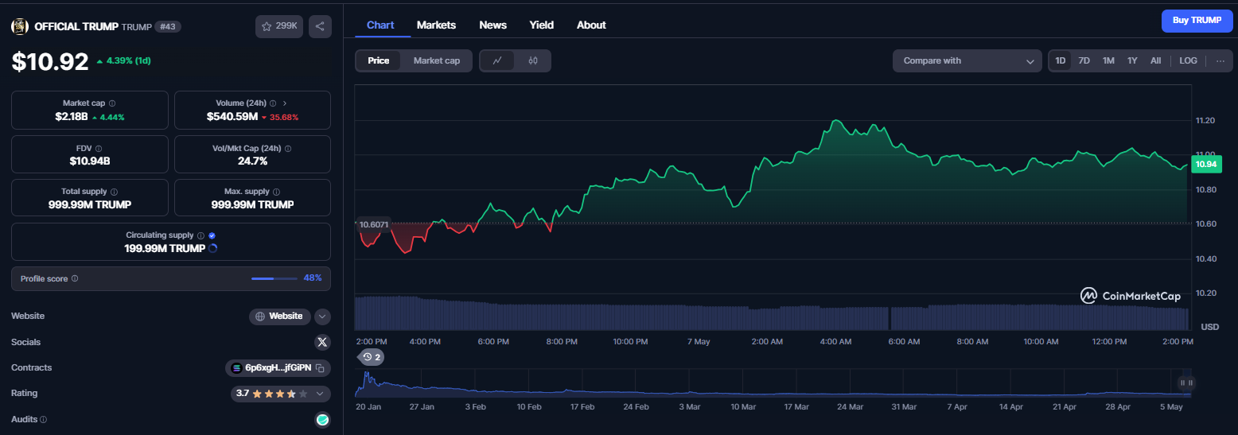Select 1D time range
This screenshot has width=1238, height=435.
click(1061, 60)
